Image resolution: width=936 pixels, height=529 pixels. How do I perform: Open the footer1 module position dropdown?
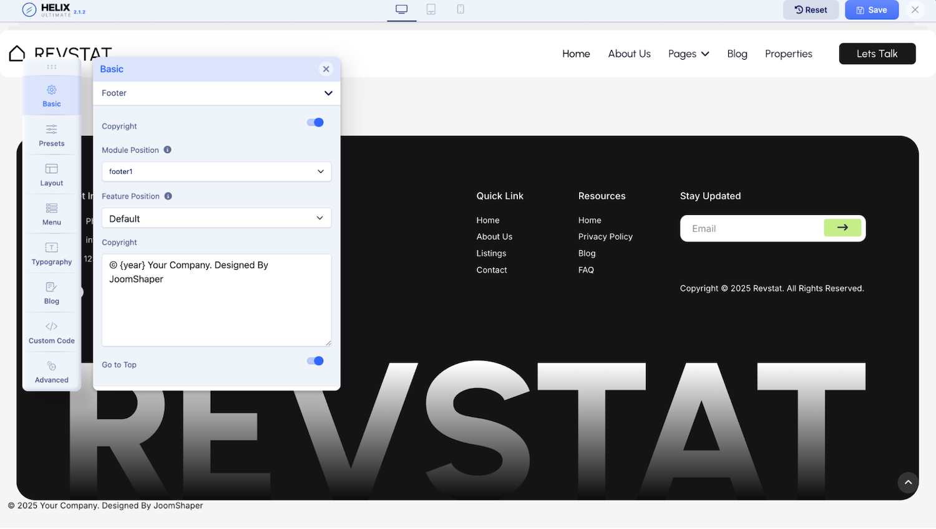point(216,171)
